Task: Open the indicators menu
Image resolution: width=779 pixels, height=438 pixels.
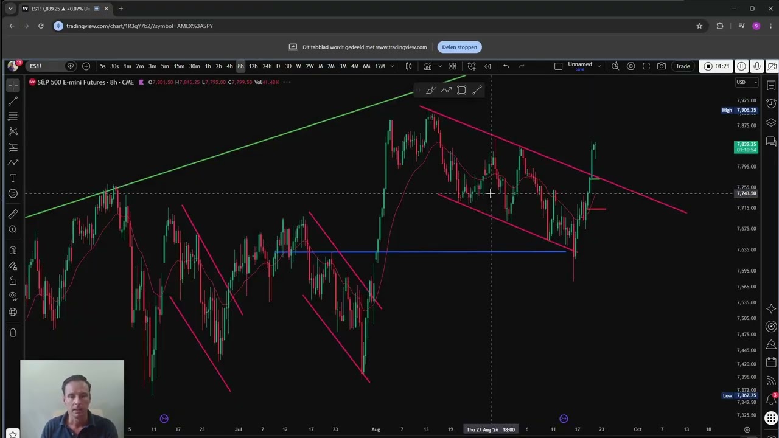Action: click(428, 66)
